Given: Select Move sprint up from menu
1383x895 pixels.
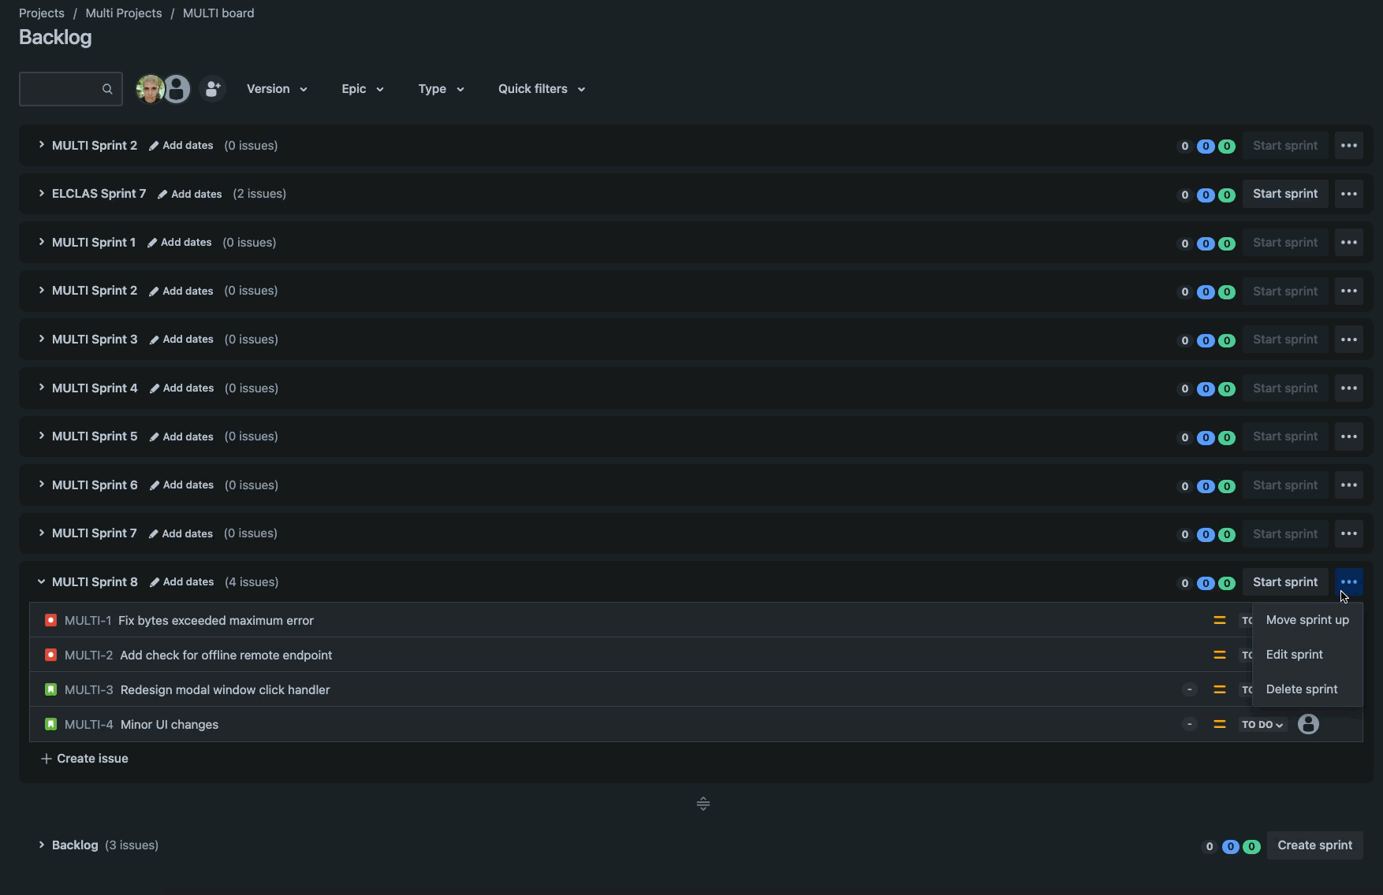Looking at the screenshot, I should (1307, 620).
